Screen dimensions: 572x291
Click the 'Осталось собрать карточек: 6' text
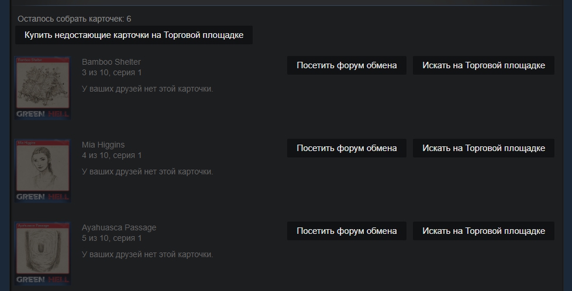(x=74, y=19)
